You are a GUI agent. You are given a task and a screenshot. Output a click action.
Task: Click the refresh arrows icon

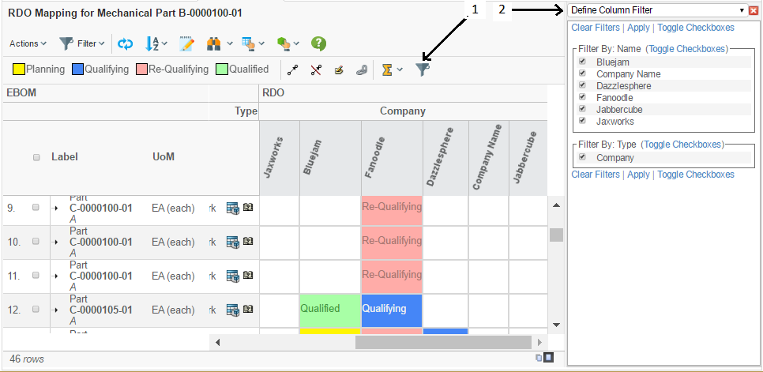click(x=125, y=43)
